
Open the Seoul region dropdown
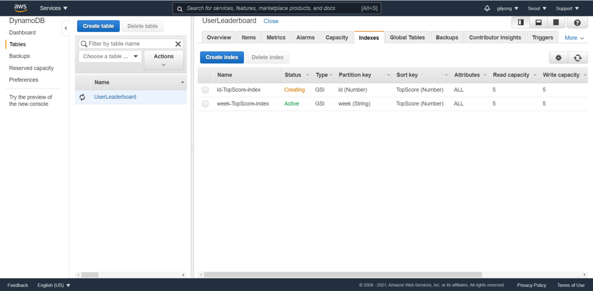[537, 8]
